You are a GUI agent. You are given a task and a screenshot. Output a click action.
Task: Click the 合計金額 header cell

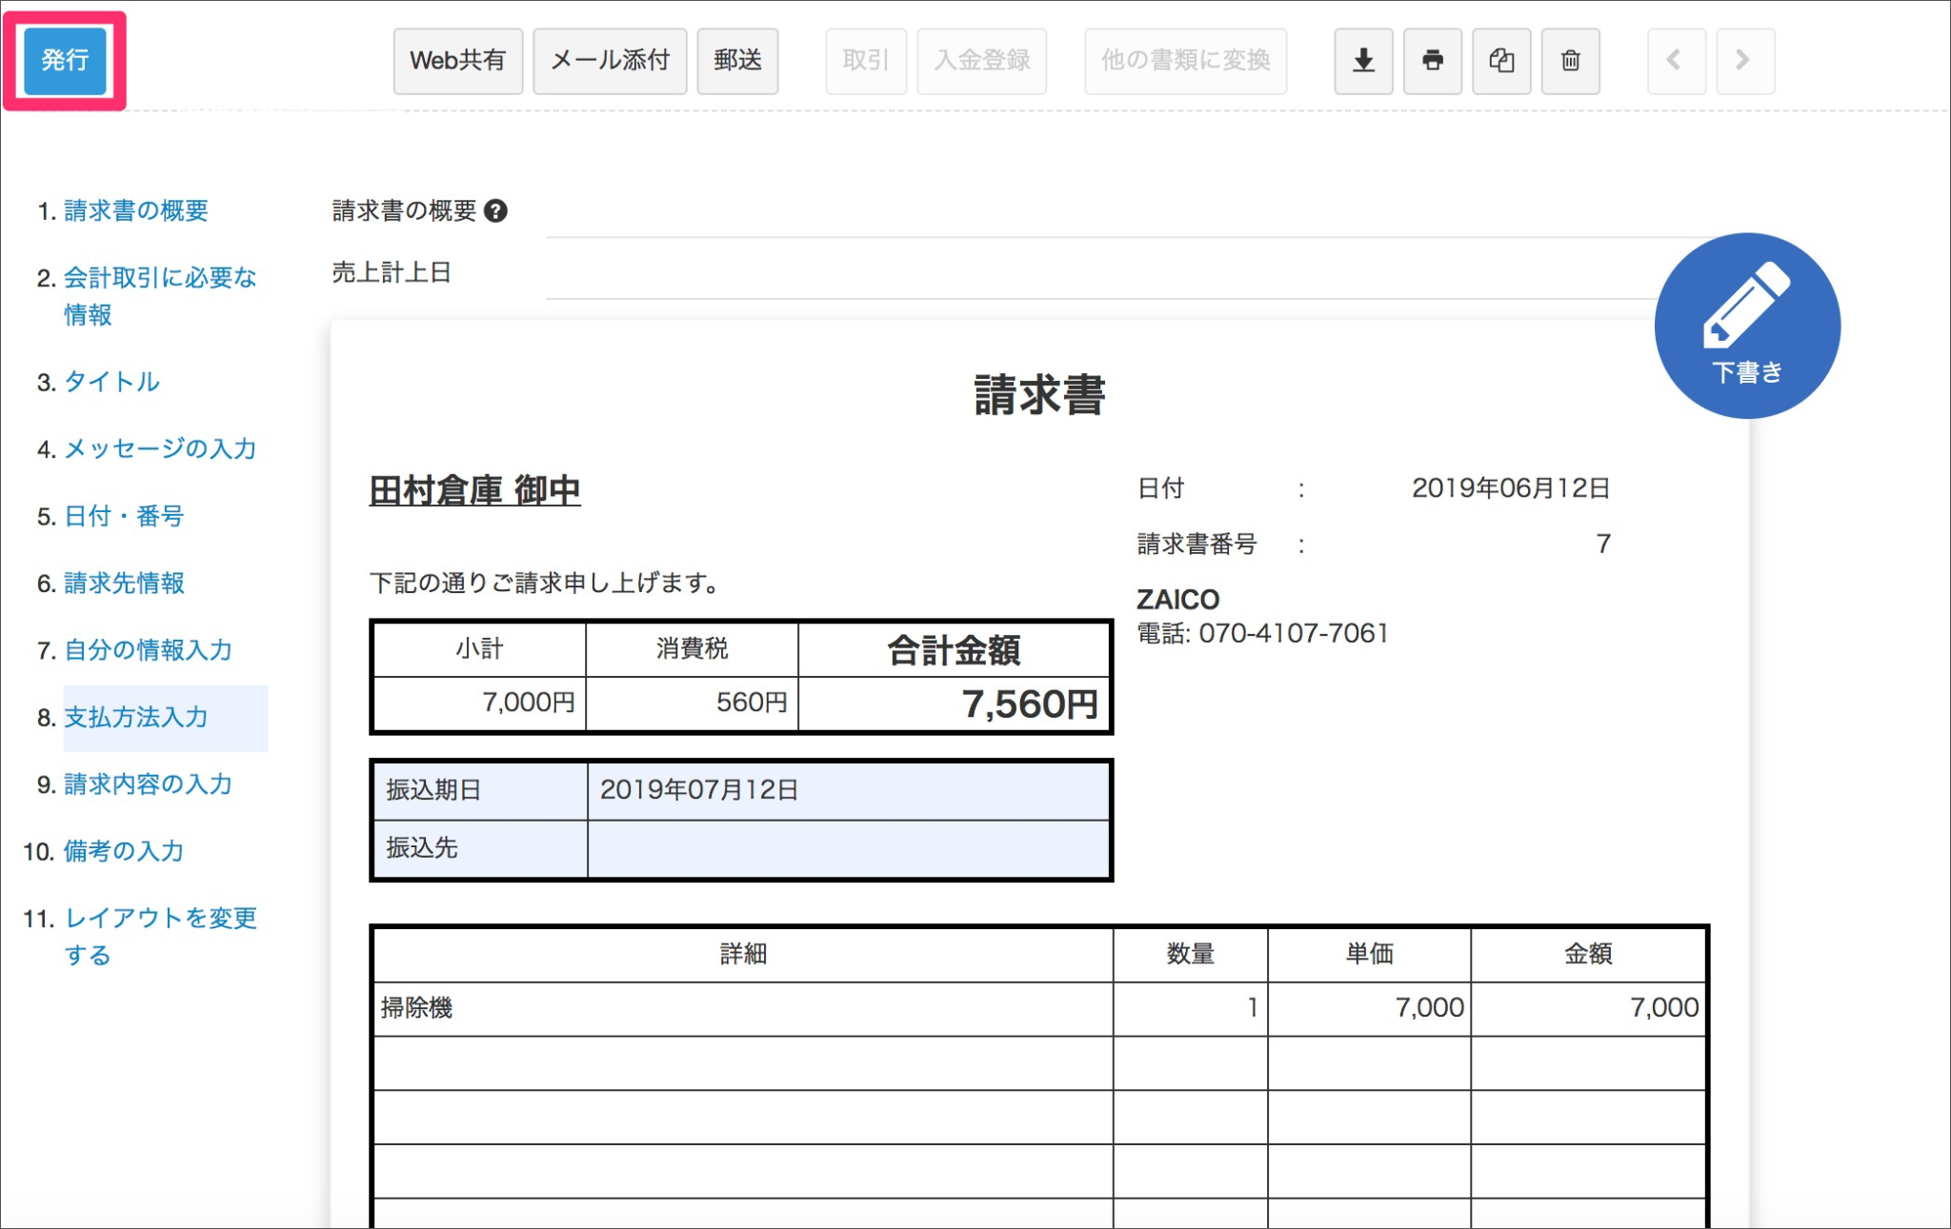[x=954, y=650]
